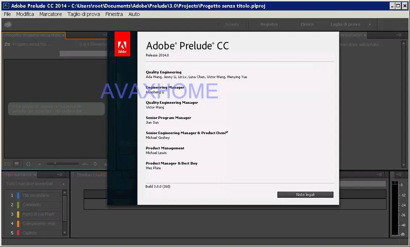410x247 pixels.
Task: Open the Aiuto menu
Action: click(x=134, y=14)
